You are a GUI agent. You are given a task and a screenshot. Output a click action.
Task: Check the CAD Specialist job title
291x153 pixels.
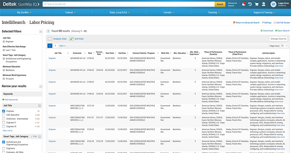(4, 115)
